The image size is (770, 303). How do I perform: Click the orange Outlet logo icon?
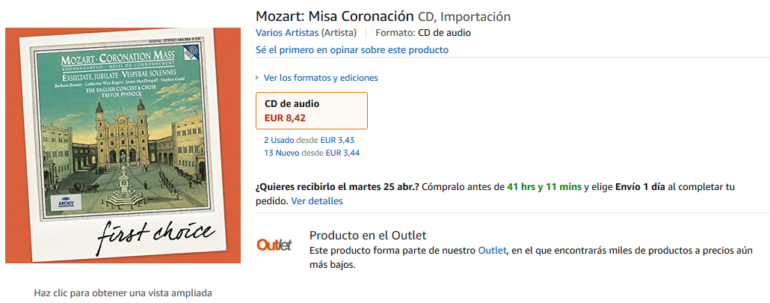(274, 245)
